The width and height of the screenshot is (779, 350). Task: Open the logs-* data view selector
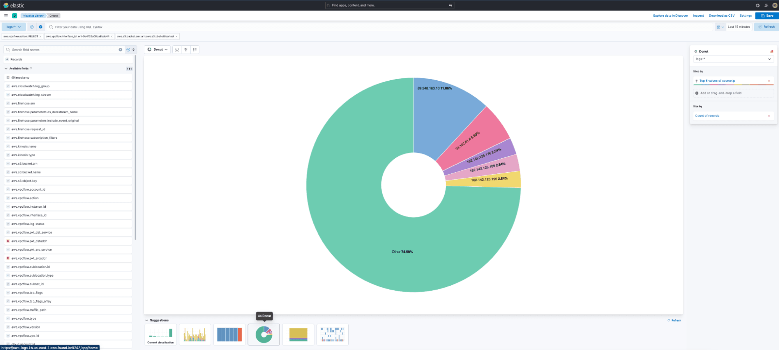click(14, 27)
